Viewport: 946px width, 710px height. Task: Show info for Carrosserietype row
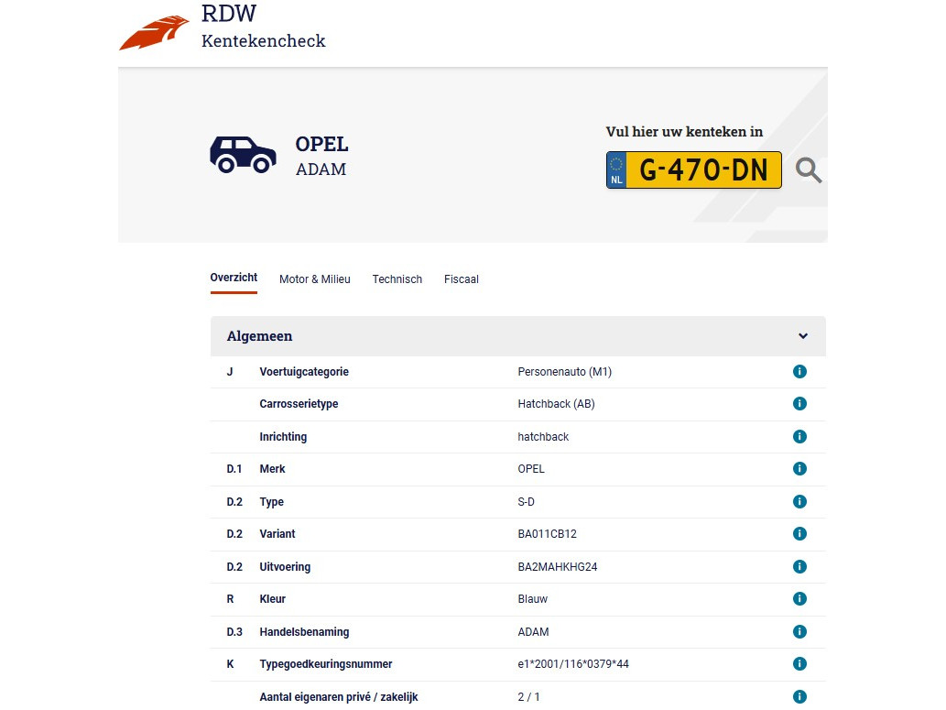[799, 404]
